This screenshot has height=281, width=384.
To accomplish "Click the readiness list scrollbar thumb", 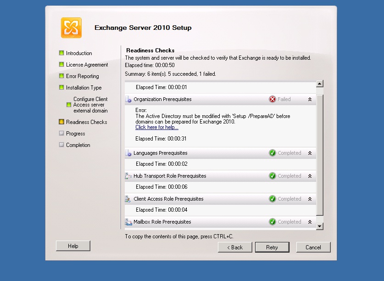I will pyautogui.click(x=320, y=155).
